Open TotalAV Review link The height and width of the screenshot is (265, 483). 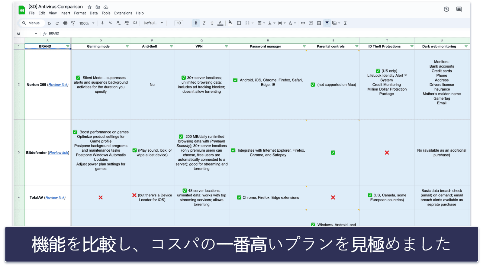point(55,198)
